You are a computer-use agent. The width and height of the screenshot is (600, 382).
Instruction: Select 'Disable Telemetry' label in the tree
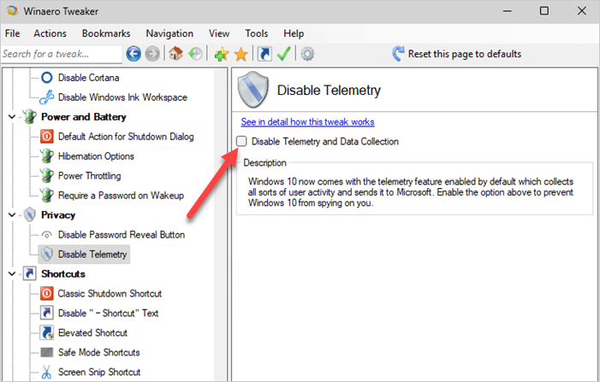coord(92,255)
